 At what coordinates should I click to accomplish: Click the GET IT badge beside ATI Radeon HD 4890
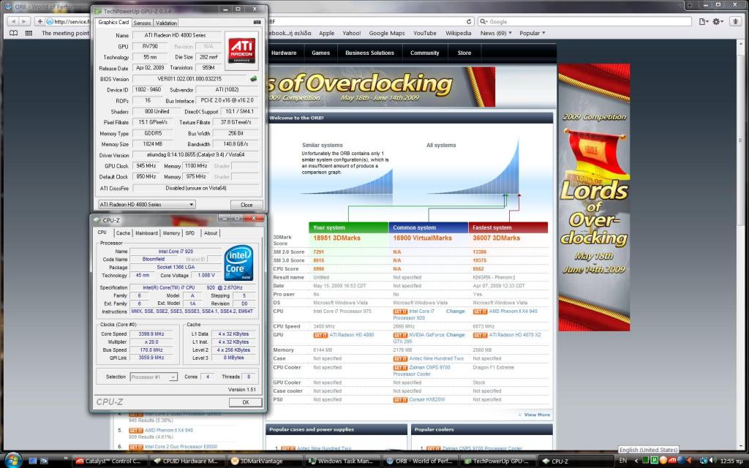[x=320, y=335]
